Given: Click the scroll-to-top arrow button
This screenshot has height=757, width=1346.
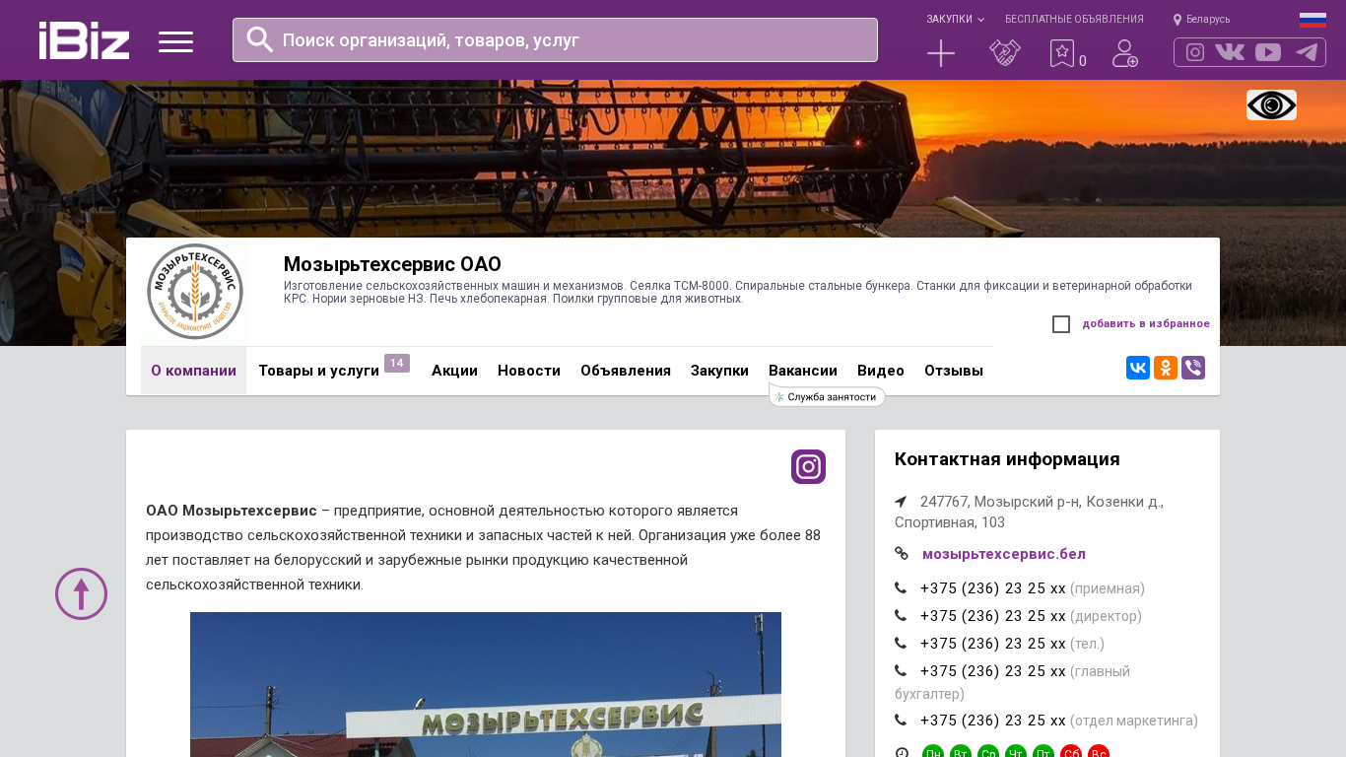Looking at the screenshot, I should pyautogui.click(x=81, y=593).
